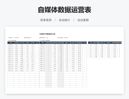Select the 自媒体号 account label
The width and height of the screenshot is (129, 99).
(x=11, y=38)
